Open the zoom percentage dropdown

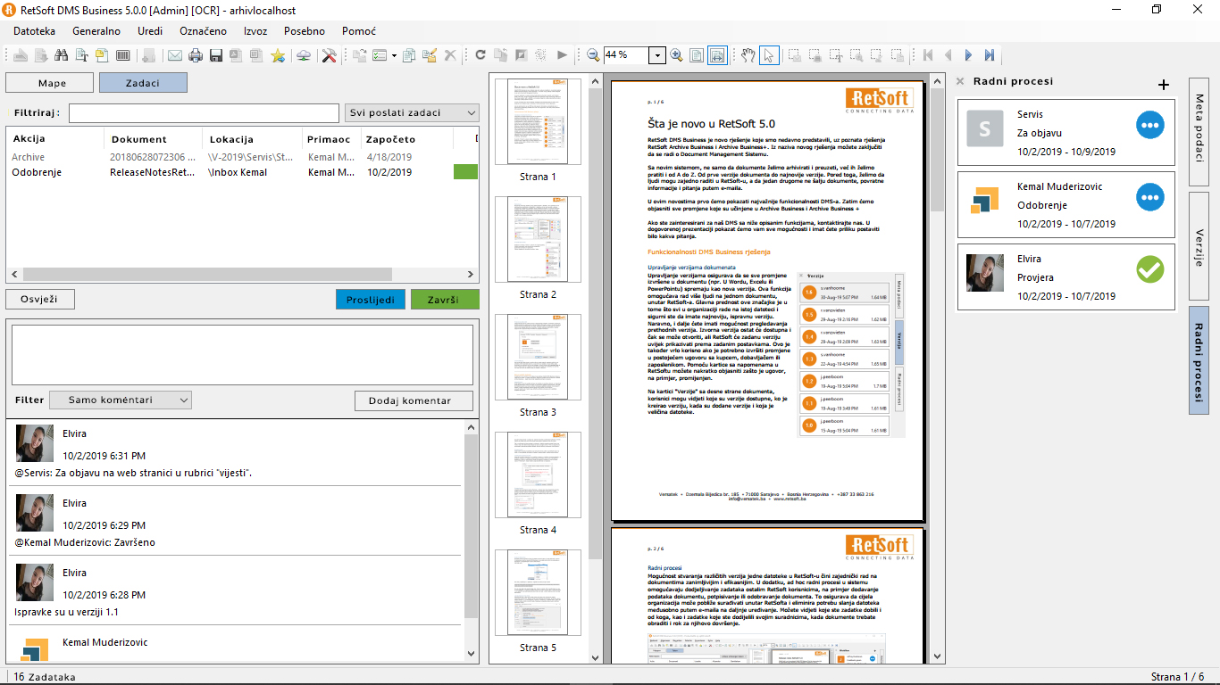[657, 55]
